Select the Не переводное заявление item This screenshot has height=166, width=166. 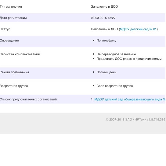click(x=116, y=54)
